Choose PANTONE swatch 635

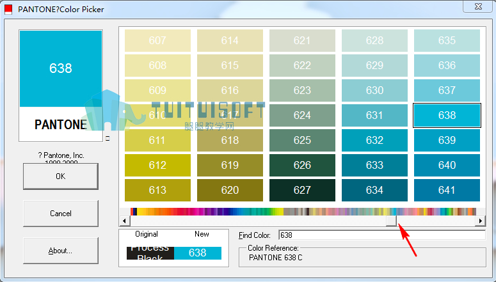click(447, 40)
